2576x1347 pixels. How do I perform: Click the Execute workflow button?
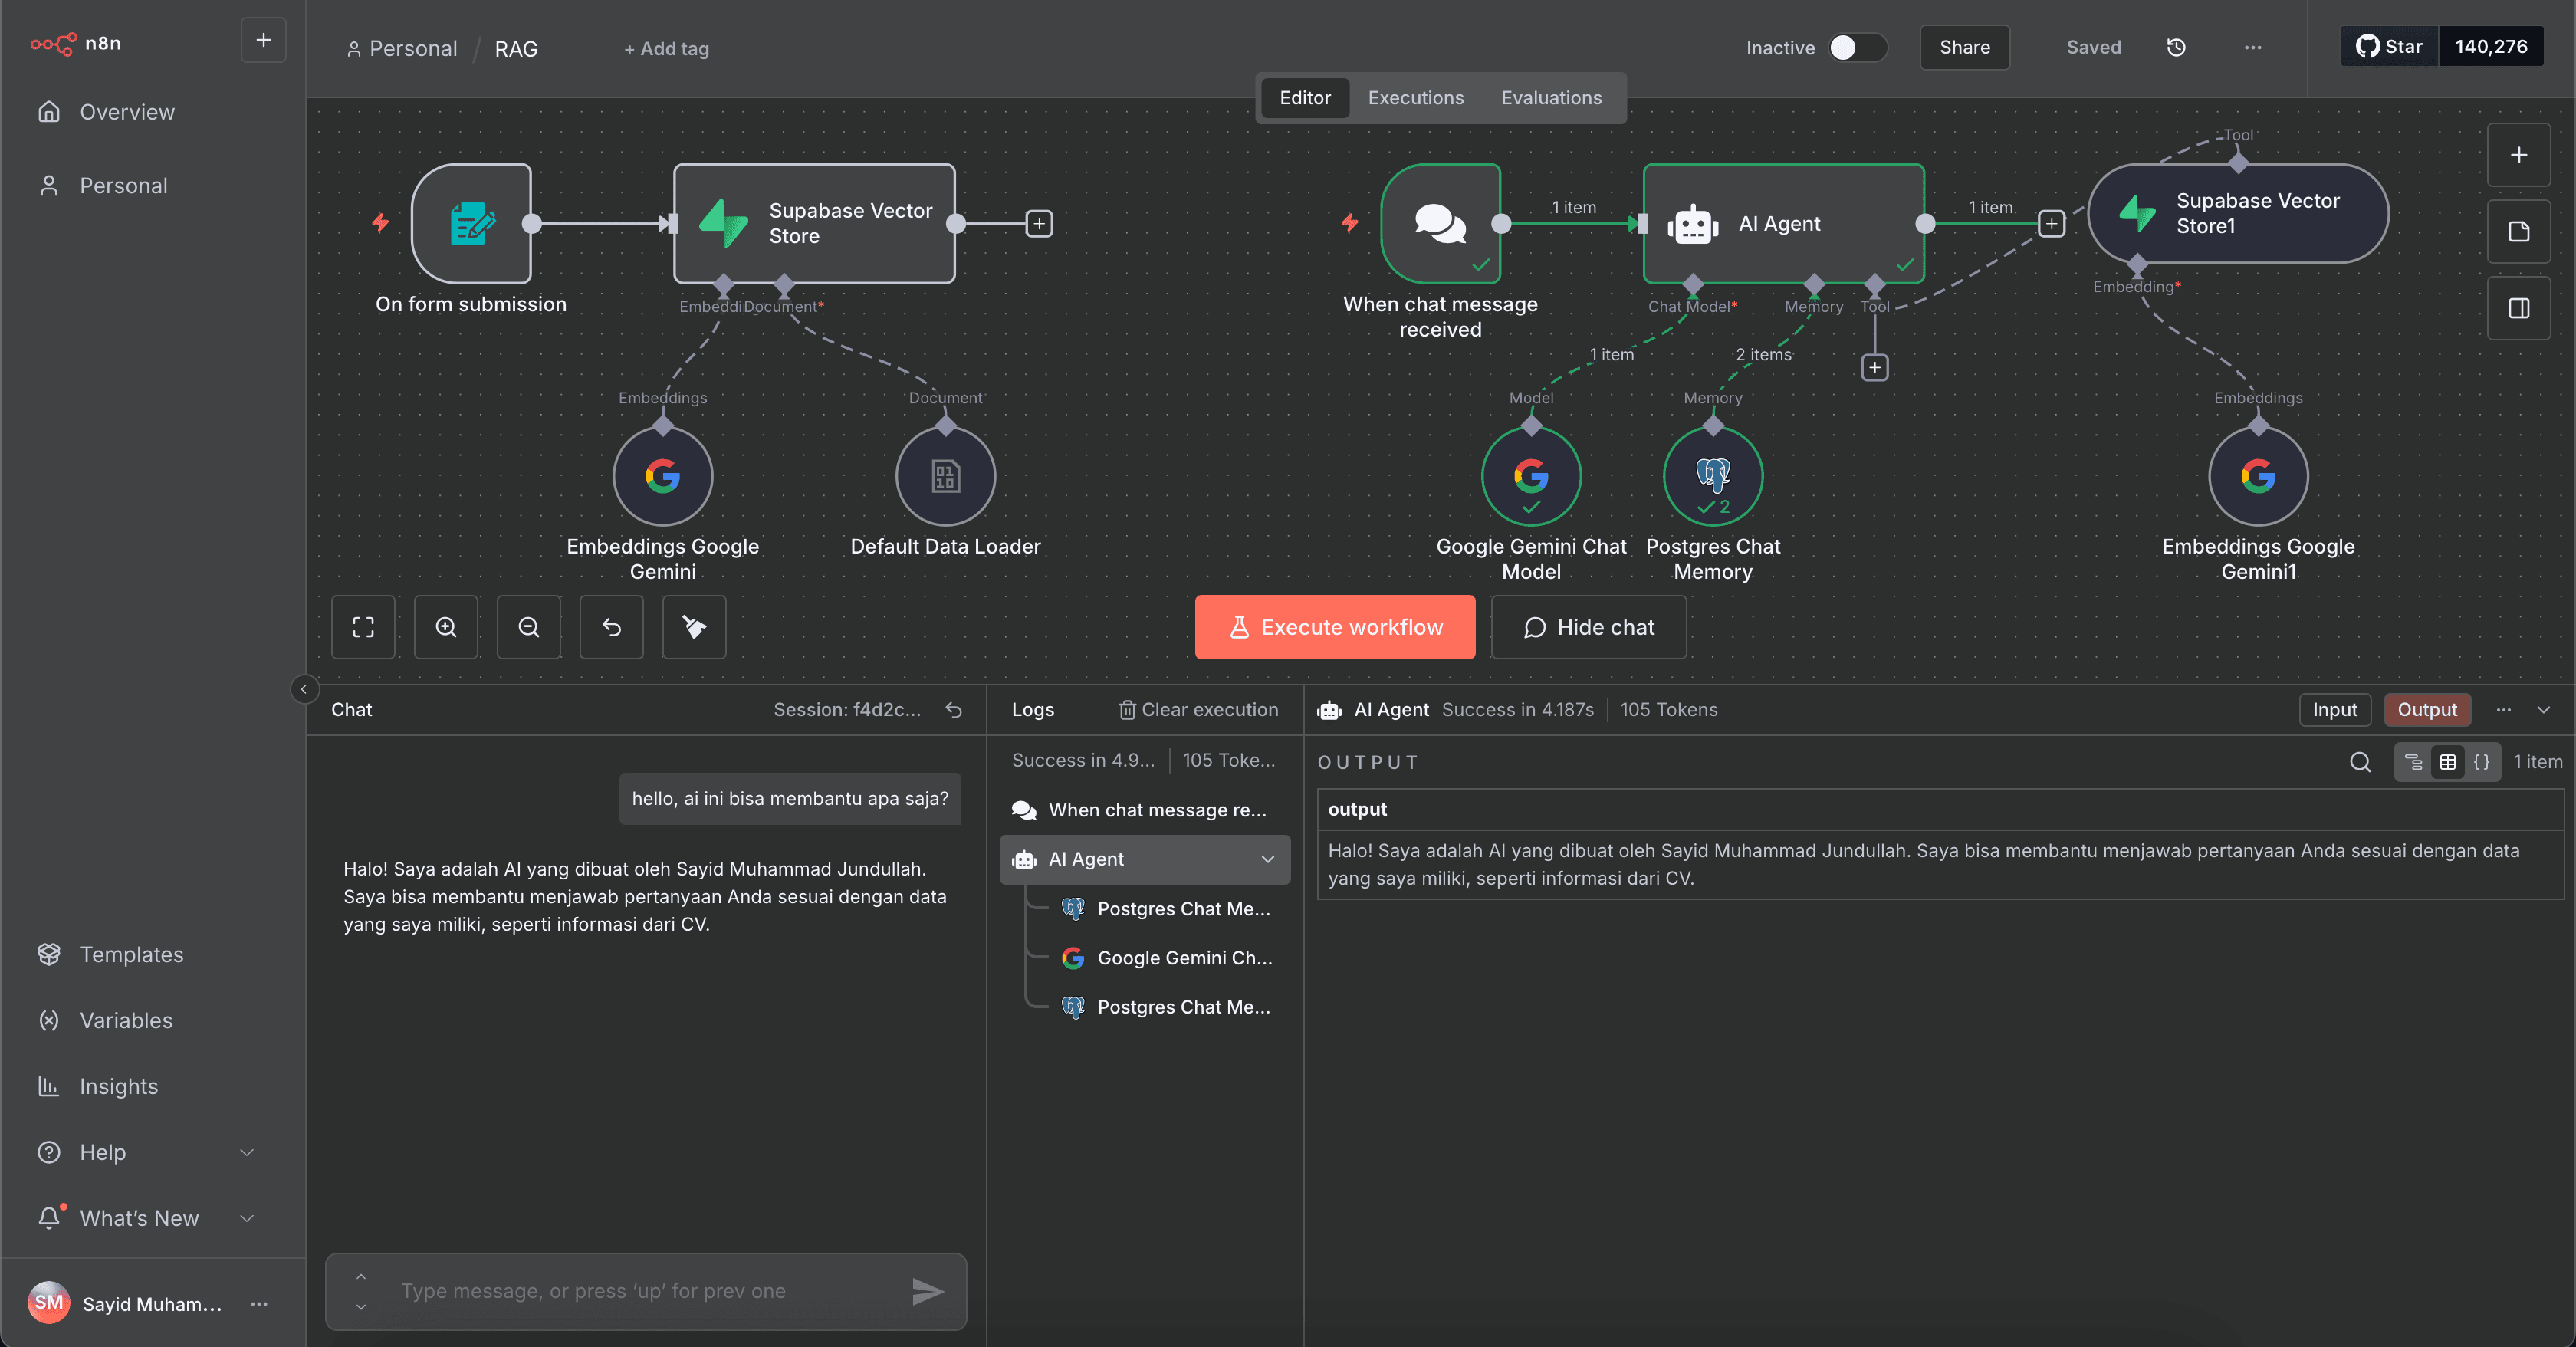click(1334, 627)
